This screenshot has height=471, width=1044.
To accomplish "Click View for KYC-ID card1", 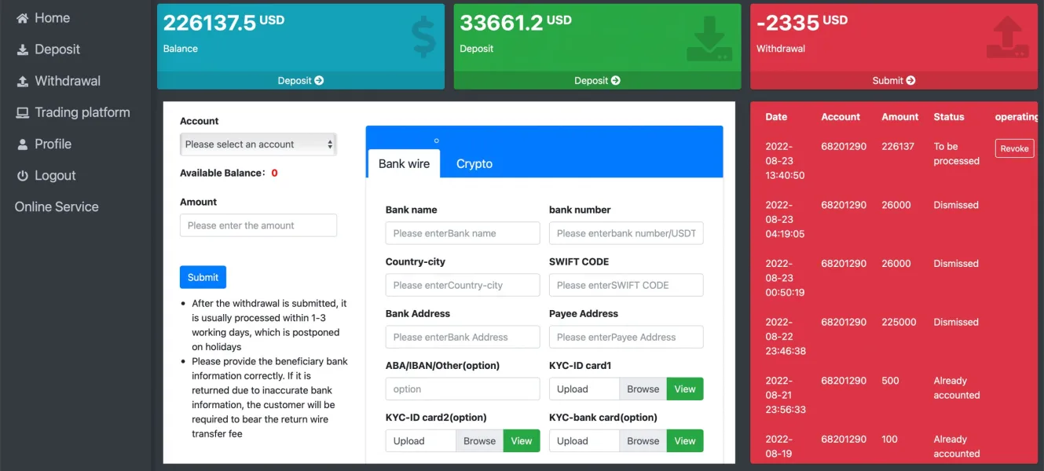I will click(685, 389).
